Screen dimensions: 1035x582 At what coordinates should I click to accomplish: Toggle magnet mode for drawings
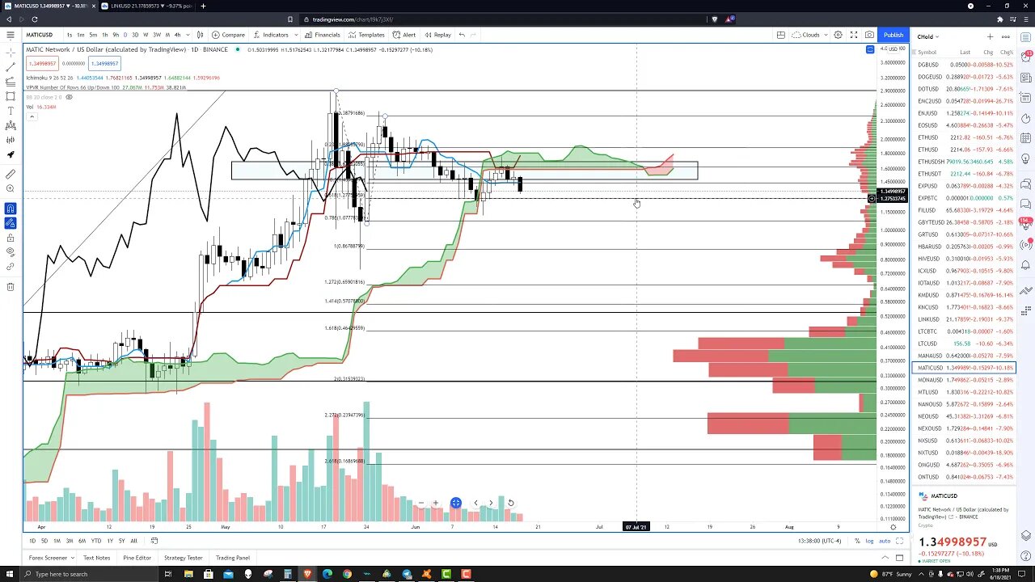point(10,209)
